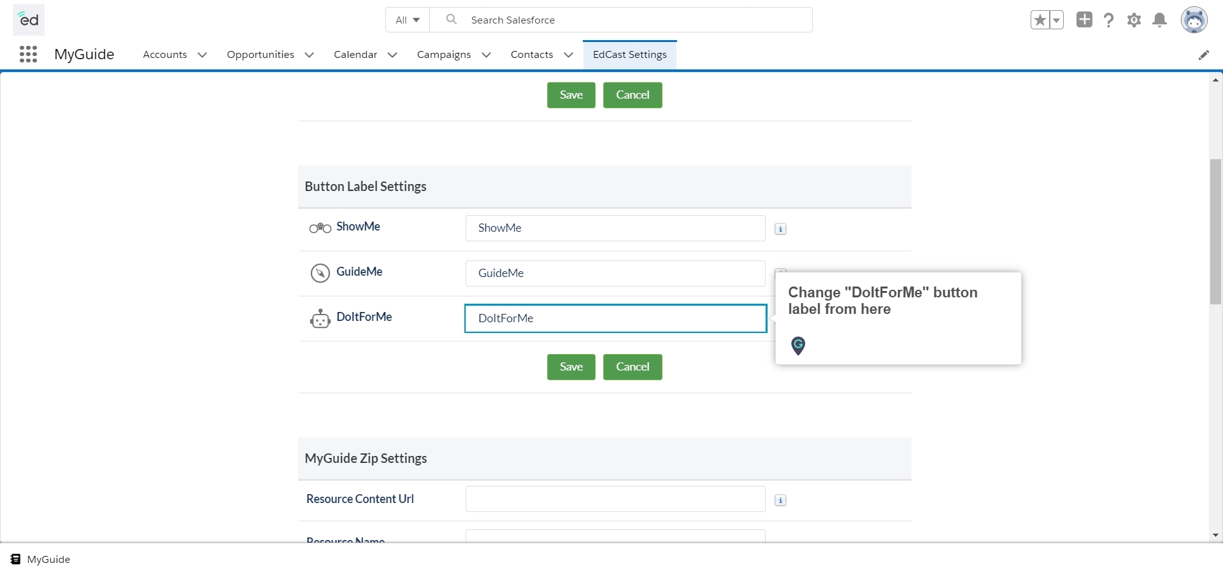1223x575 pixels.
Task: Open the favorites list dropdown arrow
Action: 1056,20
